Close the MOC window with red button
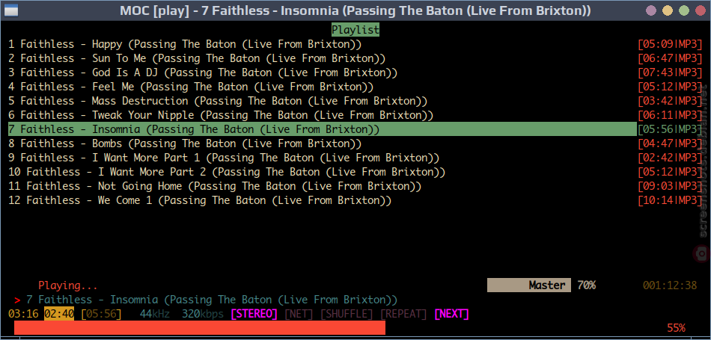 click(x=700, y=10)
